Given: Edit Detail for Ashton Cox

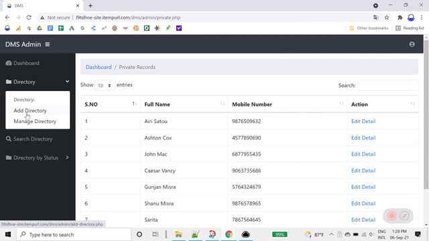Looking at the screenshot, I should (x=363, y=138).
